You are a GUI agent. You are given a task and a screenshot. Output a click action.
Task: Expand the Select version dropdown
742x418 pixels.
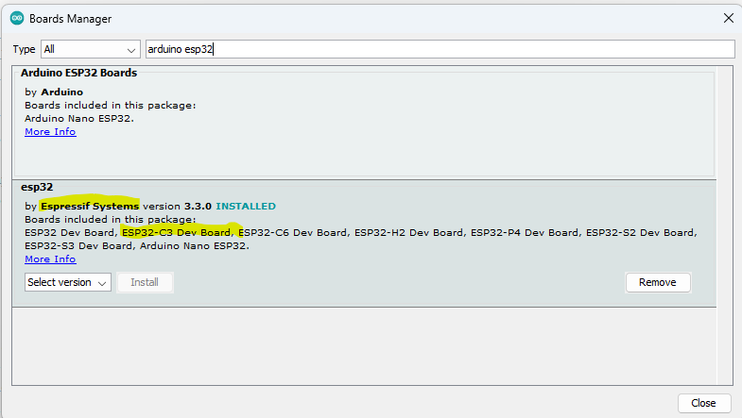click(x=68, y=282)
